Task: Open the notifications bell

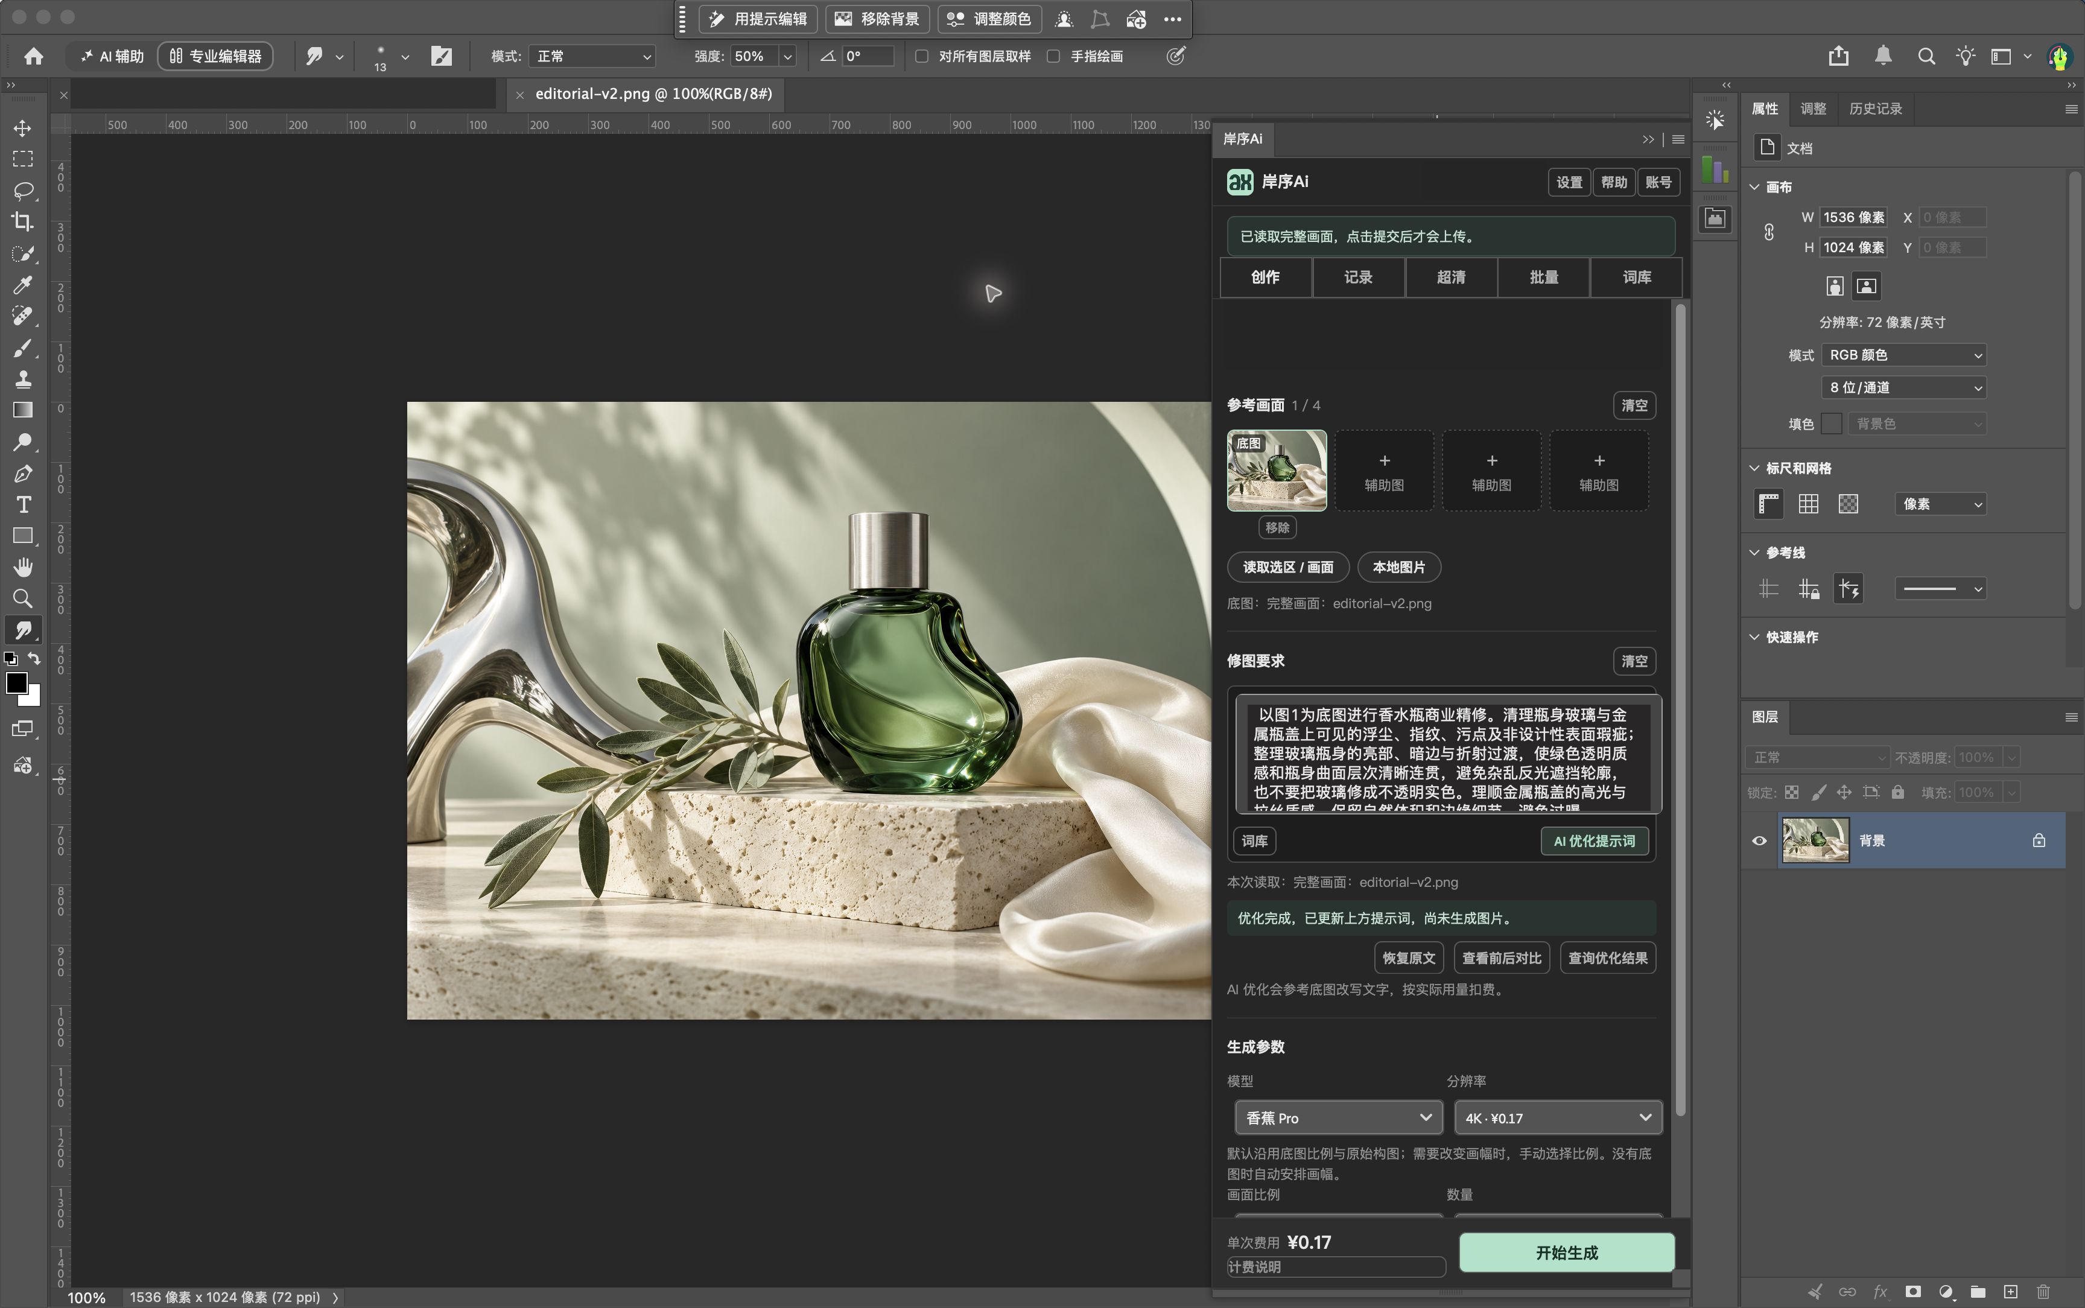Action: 1883,56
